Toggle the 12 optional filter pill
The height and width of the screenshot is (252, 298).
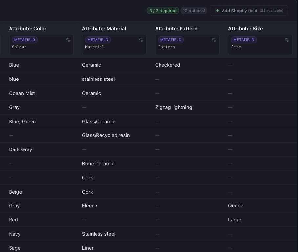point(194,11)
